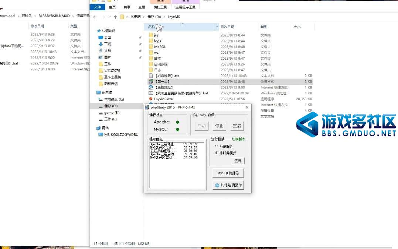Viewport: 398px width, 249px height.
Task: Click the pin icon beside 桌面
Action: point(140,38)
